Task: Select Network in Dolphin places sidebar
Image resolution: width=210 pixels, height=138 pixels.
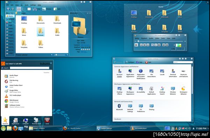Action: tap(10, 19)
